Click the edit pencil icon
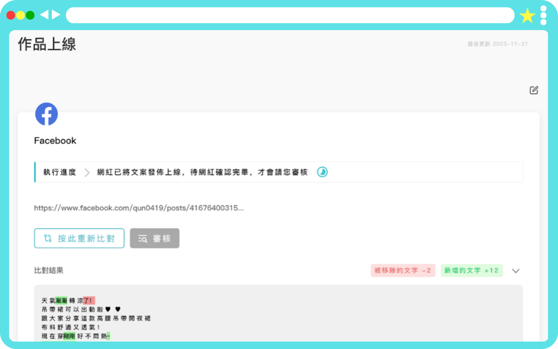The width and height of the screenshot is (558, 349). point(534,90)
